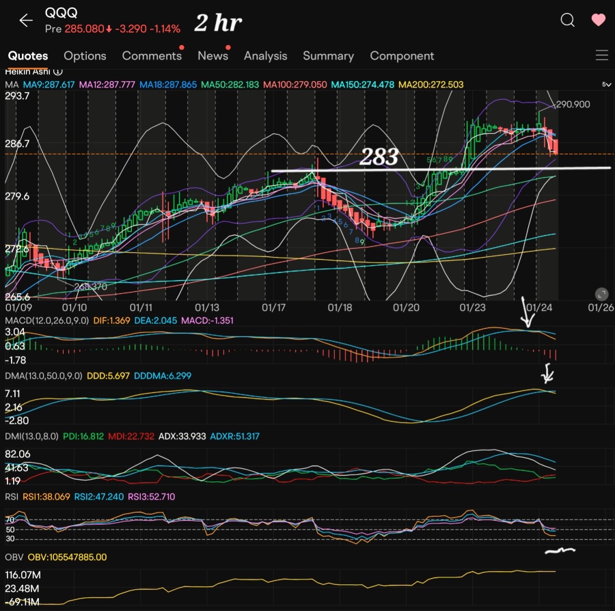Toggle the heart favorite icon

pyautogui.click(x=598, y=20)
